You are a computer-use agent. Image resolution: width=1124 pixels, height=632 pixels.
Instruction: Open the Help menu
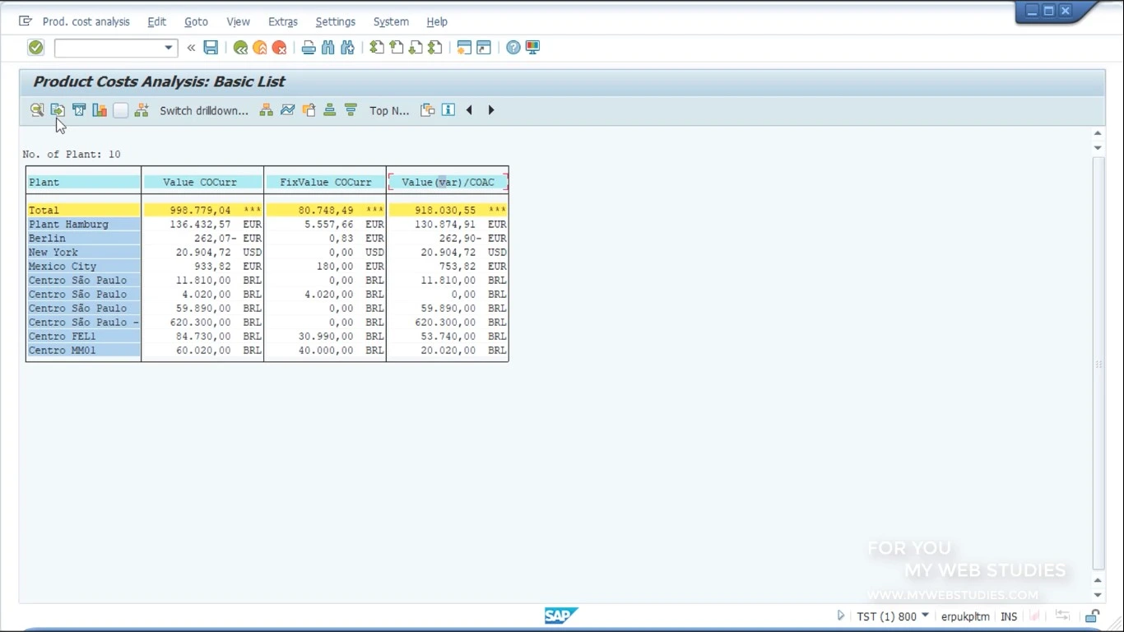(437, 21)
